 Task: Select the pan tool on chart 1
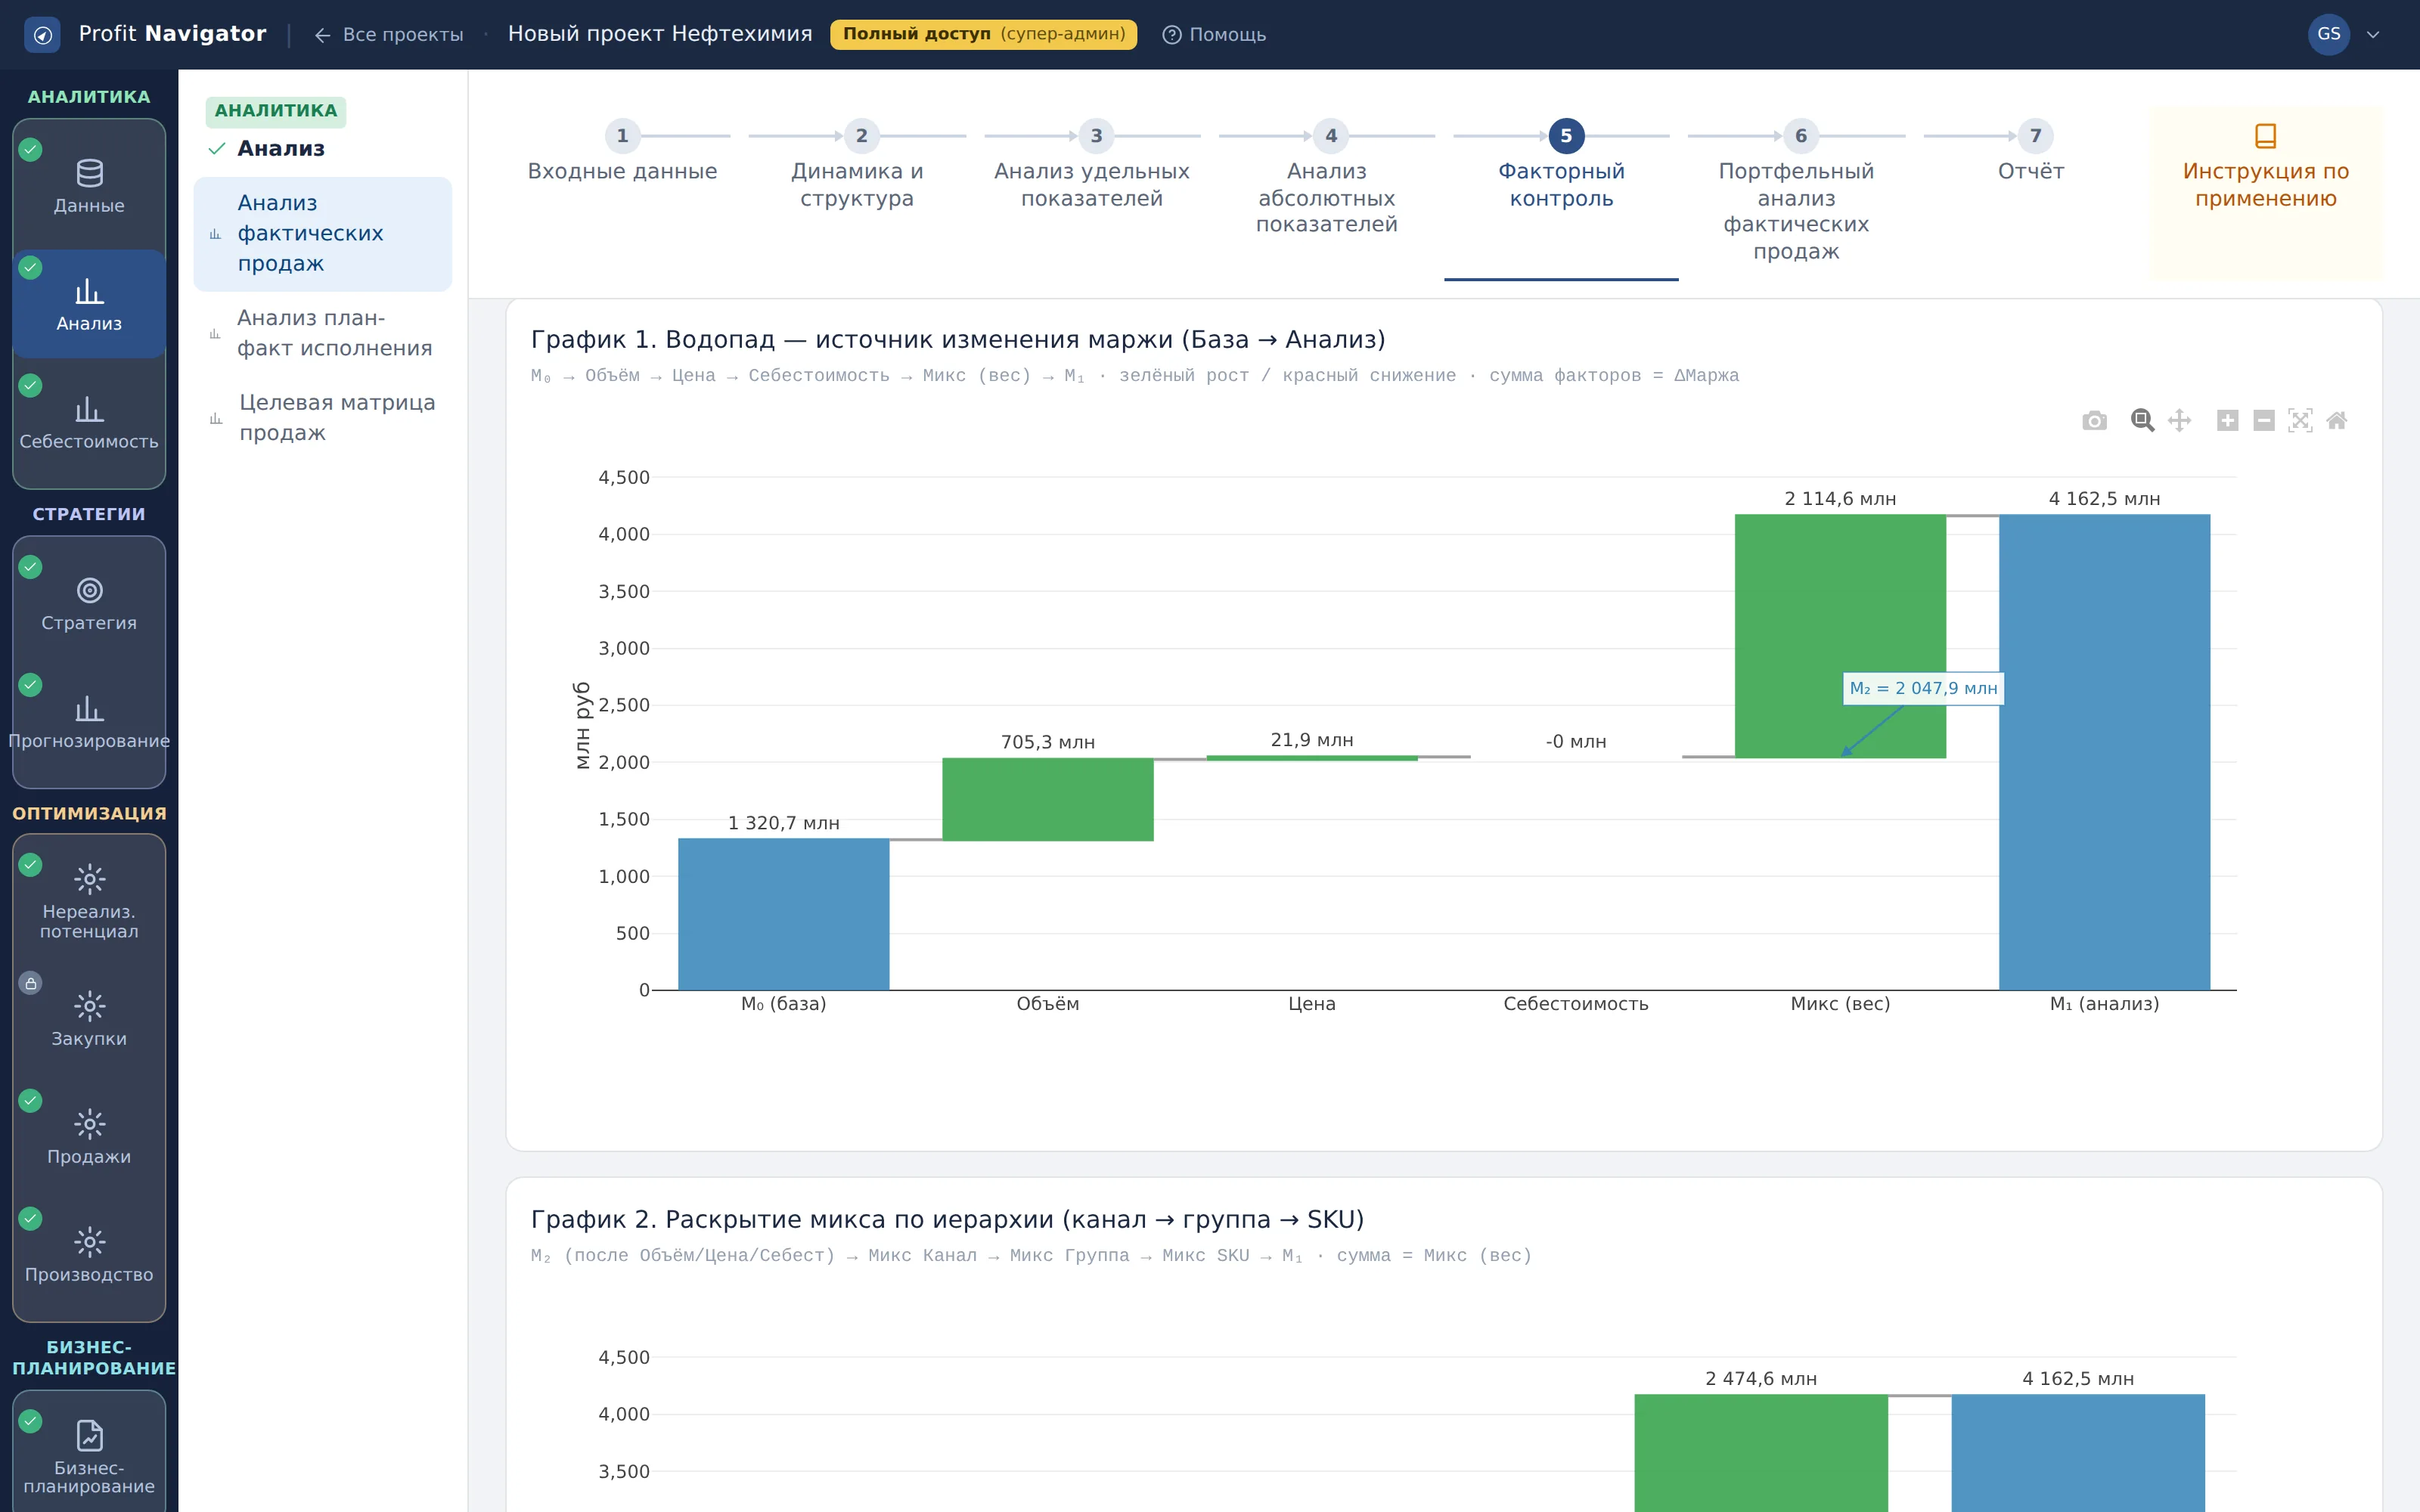tap(2179, 421)
